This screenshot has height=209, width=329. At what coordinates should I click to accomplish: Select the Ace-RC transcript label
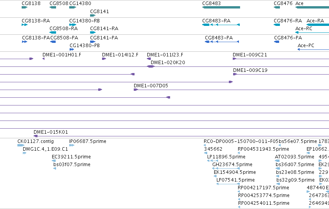(303, 29)
